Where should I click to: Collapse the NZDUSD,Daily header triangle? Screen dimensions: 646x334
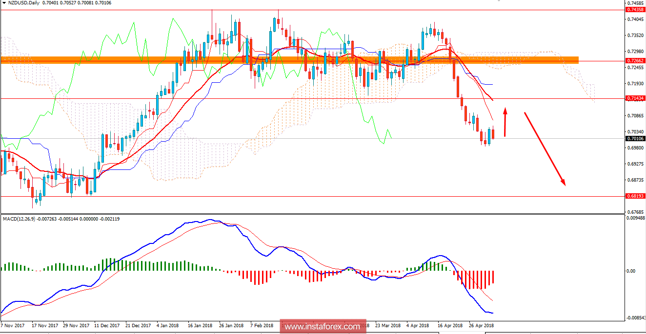pyautogui.click(x=5, y=4)
